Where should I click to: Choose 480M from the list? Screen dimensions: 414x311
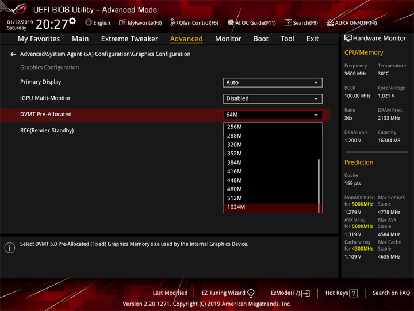270,189
